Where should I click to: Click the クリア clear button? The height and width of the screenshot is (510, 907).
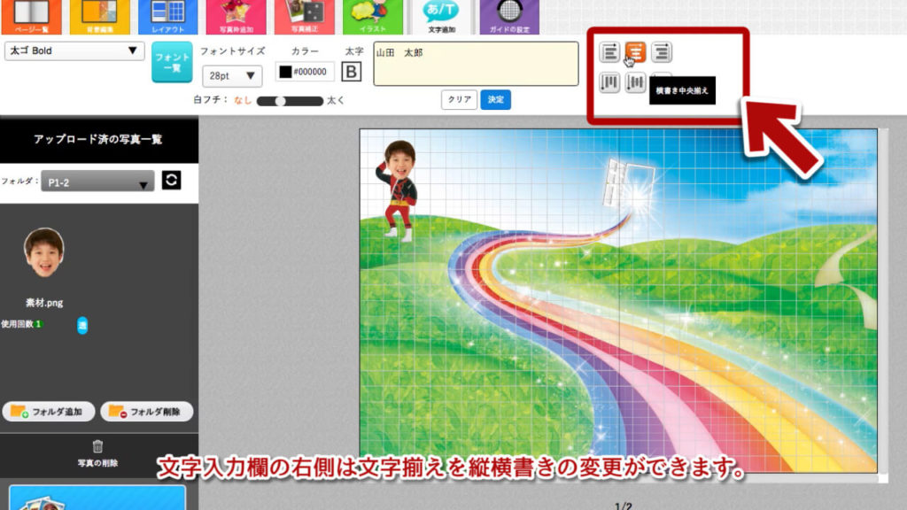point(460,99)
